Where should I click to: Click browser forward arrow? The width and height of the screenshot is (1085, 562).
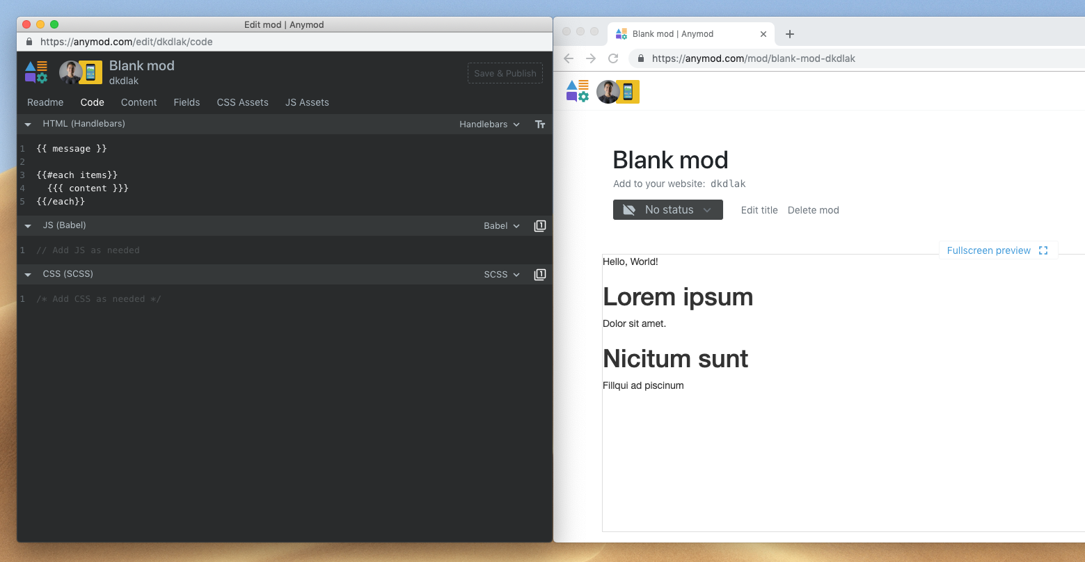click(591, 58)
